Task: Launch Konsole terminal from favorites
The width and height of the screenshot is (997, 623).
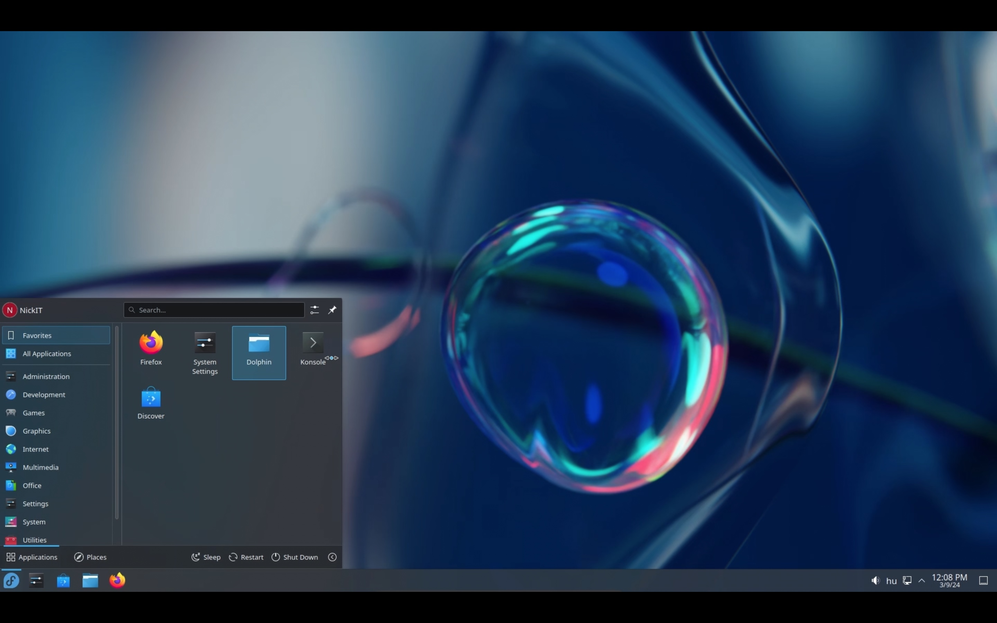Action: [313, 349]
